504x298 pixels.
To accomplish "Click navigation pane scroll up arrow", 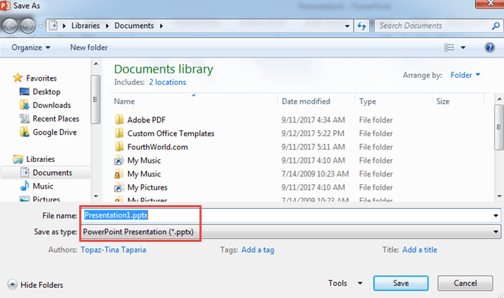I will click(96, 64).
